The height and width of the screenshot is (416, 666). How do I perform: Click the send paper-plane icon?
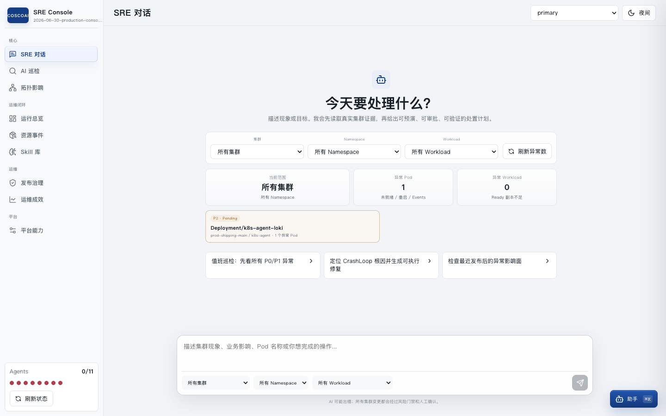point(580,383)
